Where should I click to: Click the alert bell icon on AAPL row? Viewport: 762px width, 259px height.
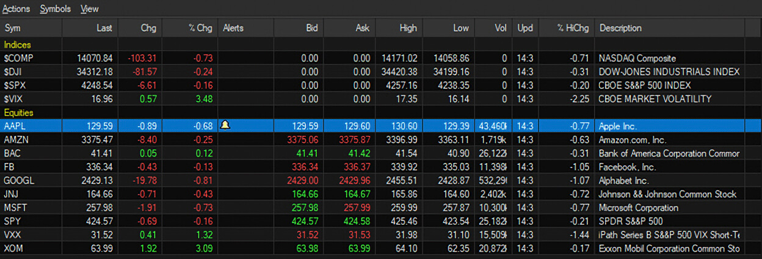pos(225,126)
